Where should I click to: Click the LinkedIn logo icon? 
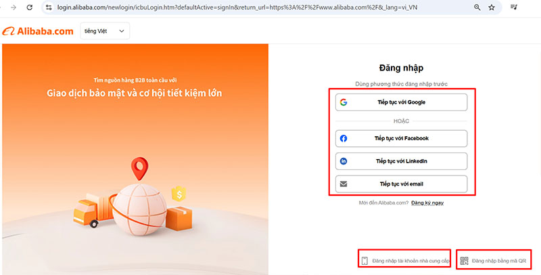pos(344,161)
